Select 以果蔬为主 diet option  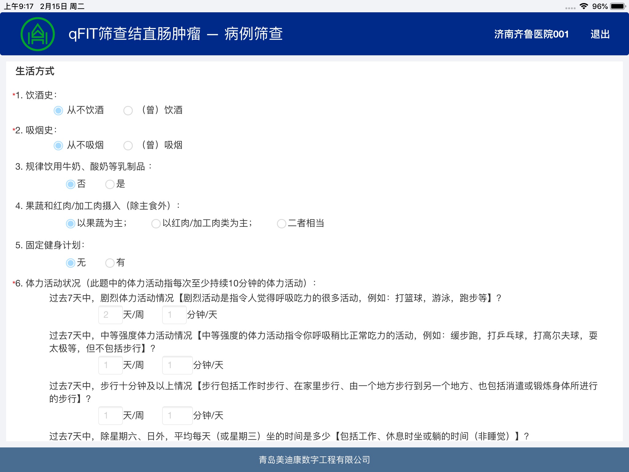tap(71, 223)
